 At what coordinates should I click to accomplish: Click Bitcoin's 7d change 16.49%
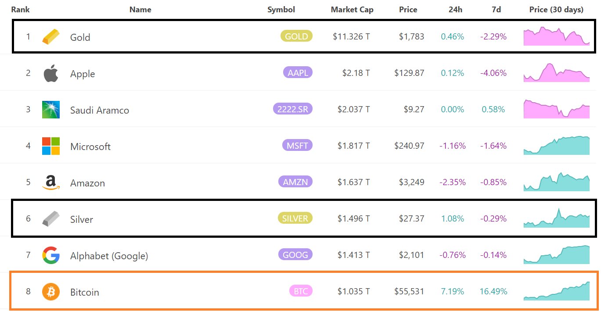click(x=494, y=291)
